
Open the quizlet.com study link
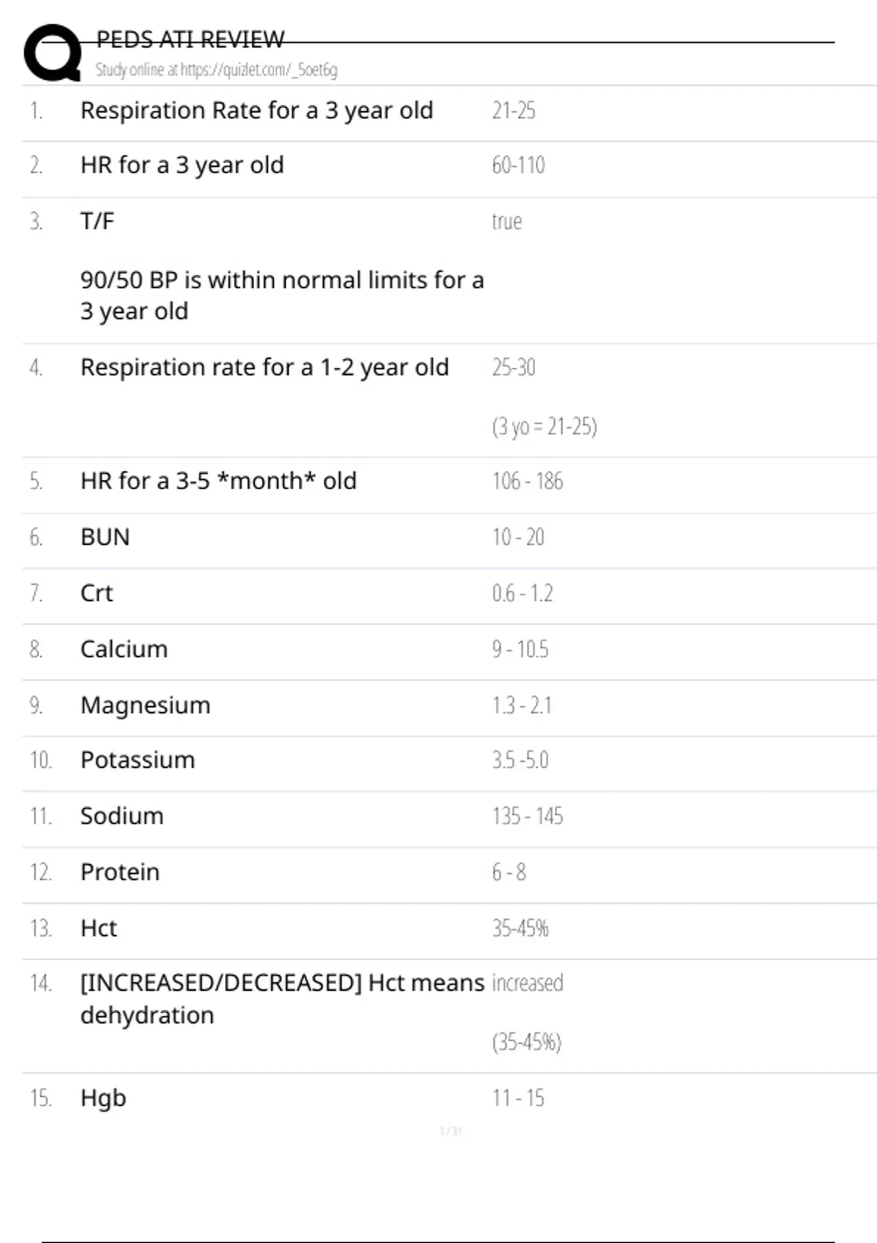pos(216,70)
